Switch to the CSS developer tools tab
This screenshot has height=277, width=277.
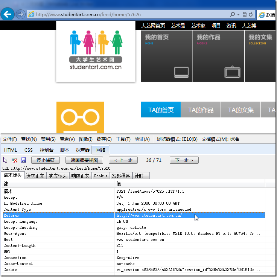coord(29,150)
